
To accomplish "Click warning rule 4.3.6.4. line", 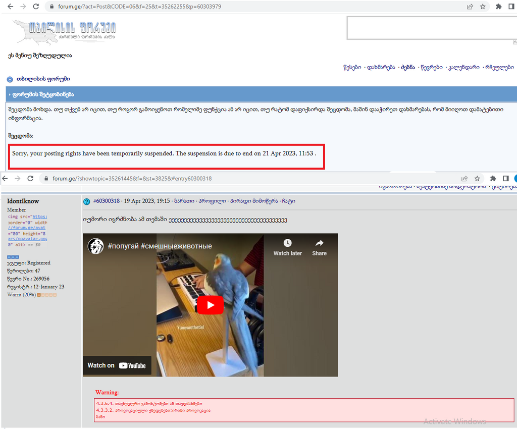I will (149, 404).
